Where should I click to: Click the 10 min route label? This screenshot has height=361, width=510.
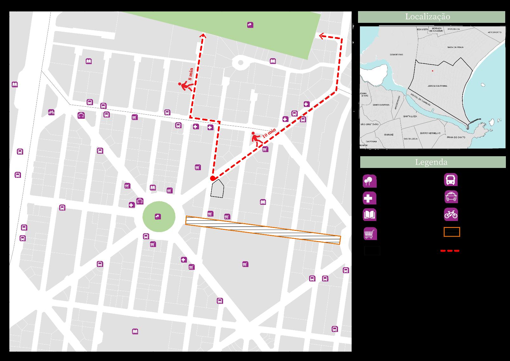click(269, 133)
